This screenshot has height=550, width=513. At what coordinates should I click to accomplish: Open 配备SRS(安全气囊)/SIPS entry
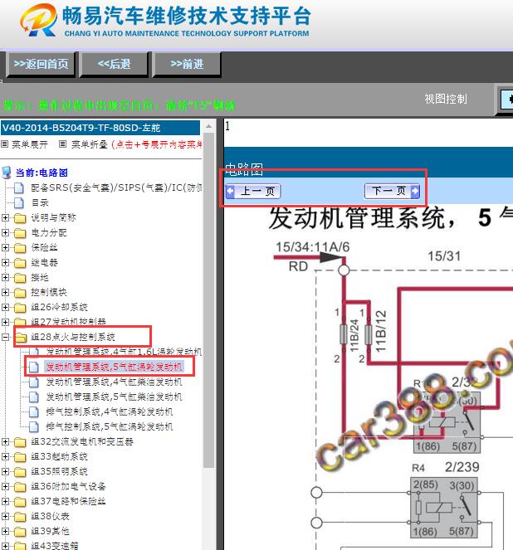click(x=116, y=187)
